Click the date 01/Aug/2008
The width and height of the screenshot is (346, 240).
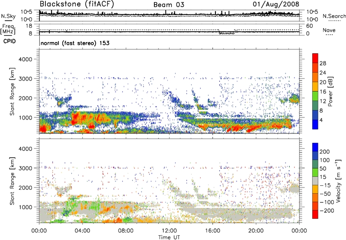276,4
